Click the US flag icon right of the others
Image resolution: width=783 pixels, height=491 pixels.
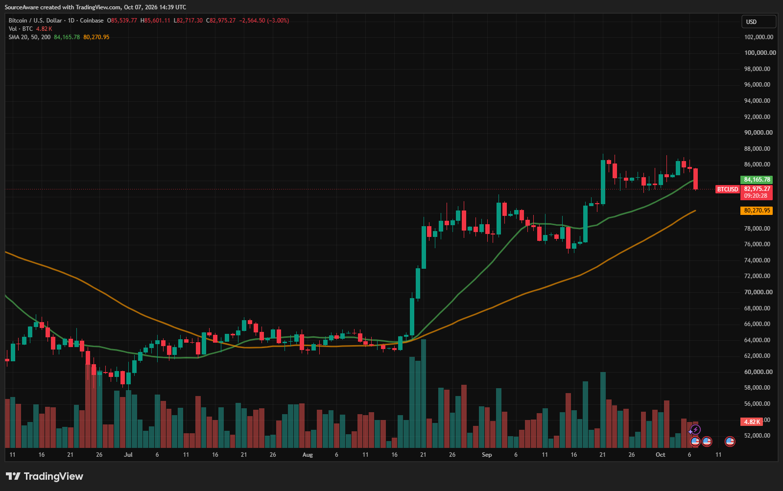(730, 442)
